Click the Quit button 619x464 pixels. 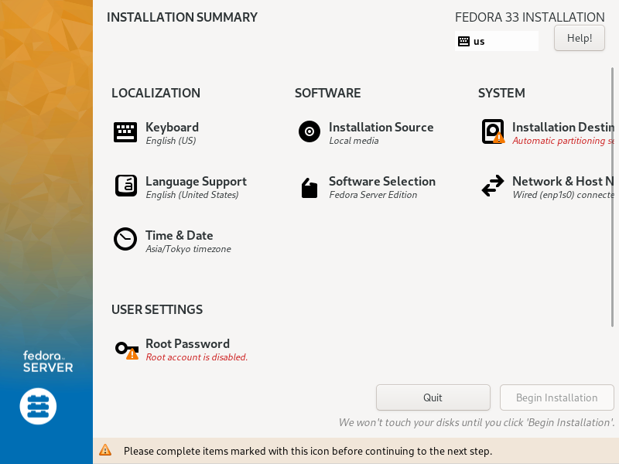[x=433, y=397]
